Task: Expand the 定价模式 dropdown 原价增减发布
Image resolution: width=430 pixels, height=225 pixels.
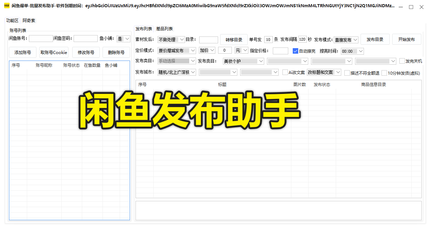Action: click(x=176, y=51)
